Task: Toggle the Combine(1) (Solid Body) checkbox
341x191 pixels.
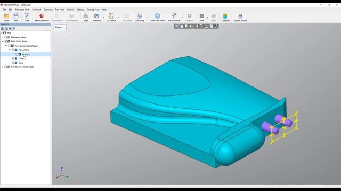Action: coord(6,67)
